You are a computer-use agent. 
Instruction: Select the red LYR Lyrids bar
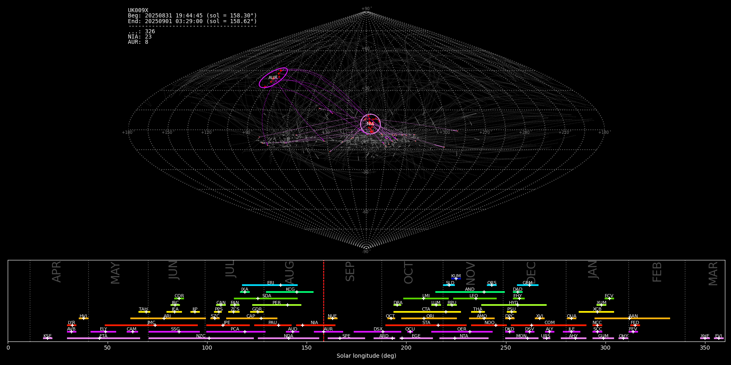pyautogui.click(x=71, y=325)
